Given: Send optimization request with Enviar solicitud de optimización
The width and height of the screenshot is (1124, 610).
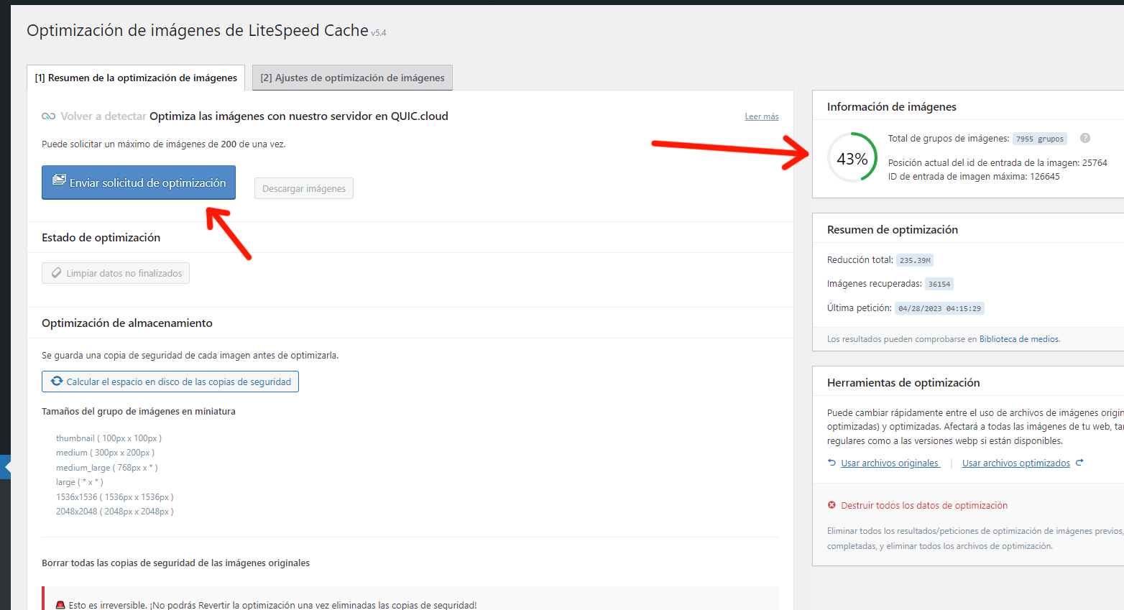Looking at the screenshot, I should pos(139,182).
